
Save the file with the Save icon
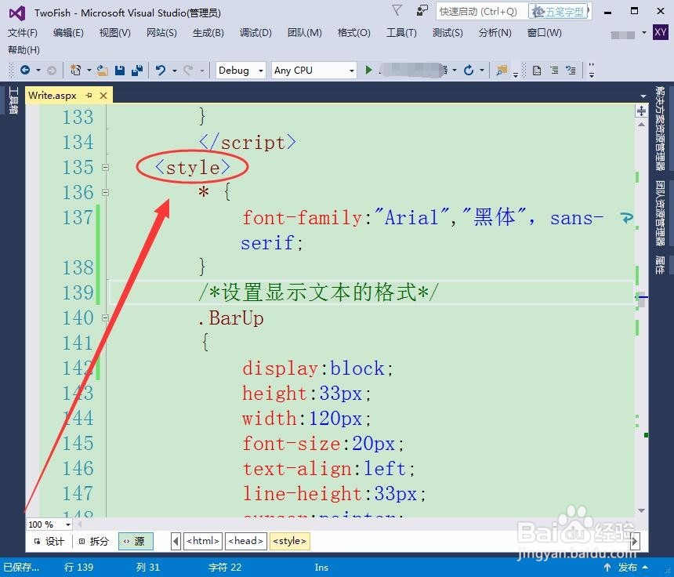point(120,70)
